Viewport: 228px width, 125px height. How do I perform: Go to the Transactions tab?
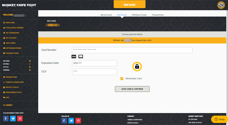(158, 15)
